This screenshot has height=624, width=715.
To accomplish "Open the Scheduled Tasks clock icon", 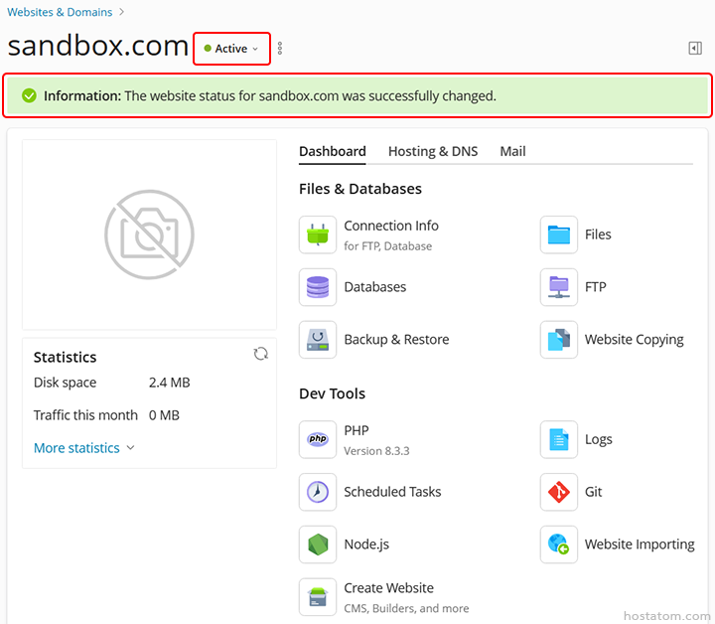I will point(318,492).
